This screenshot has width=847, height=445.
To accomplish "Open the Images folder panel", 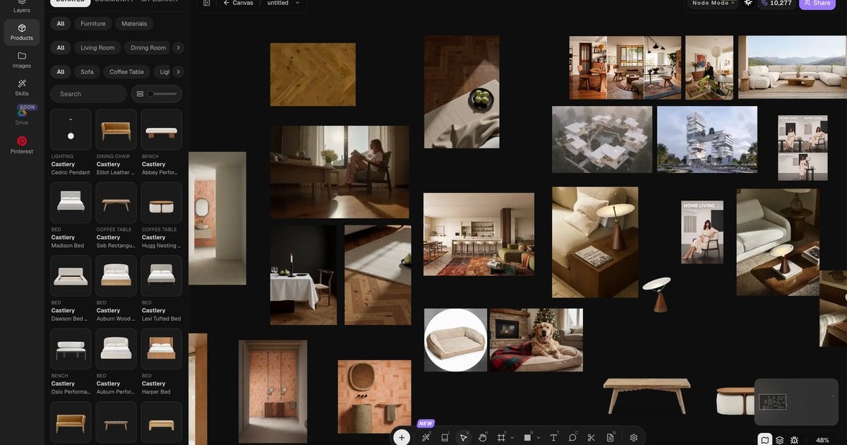I will click(22, 59).
